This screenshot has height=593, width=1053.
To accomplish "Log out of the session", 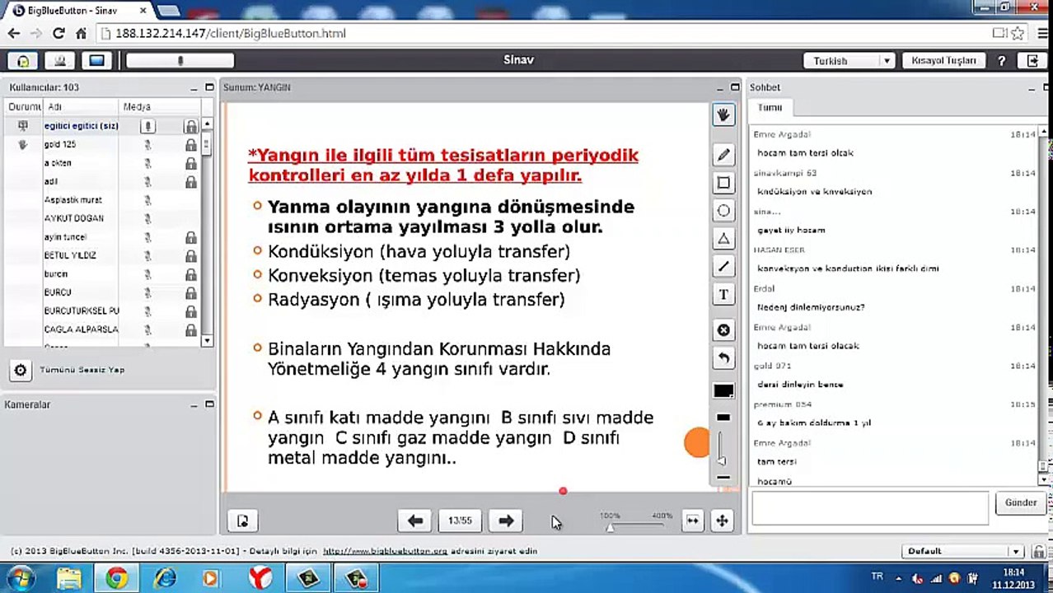I will (1032, 60).
